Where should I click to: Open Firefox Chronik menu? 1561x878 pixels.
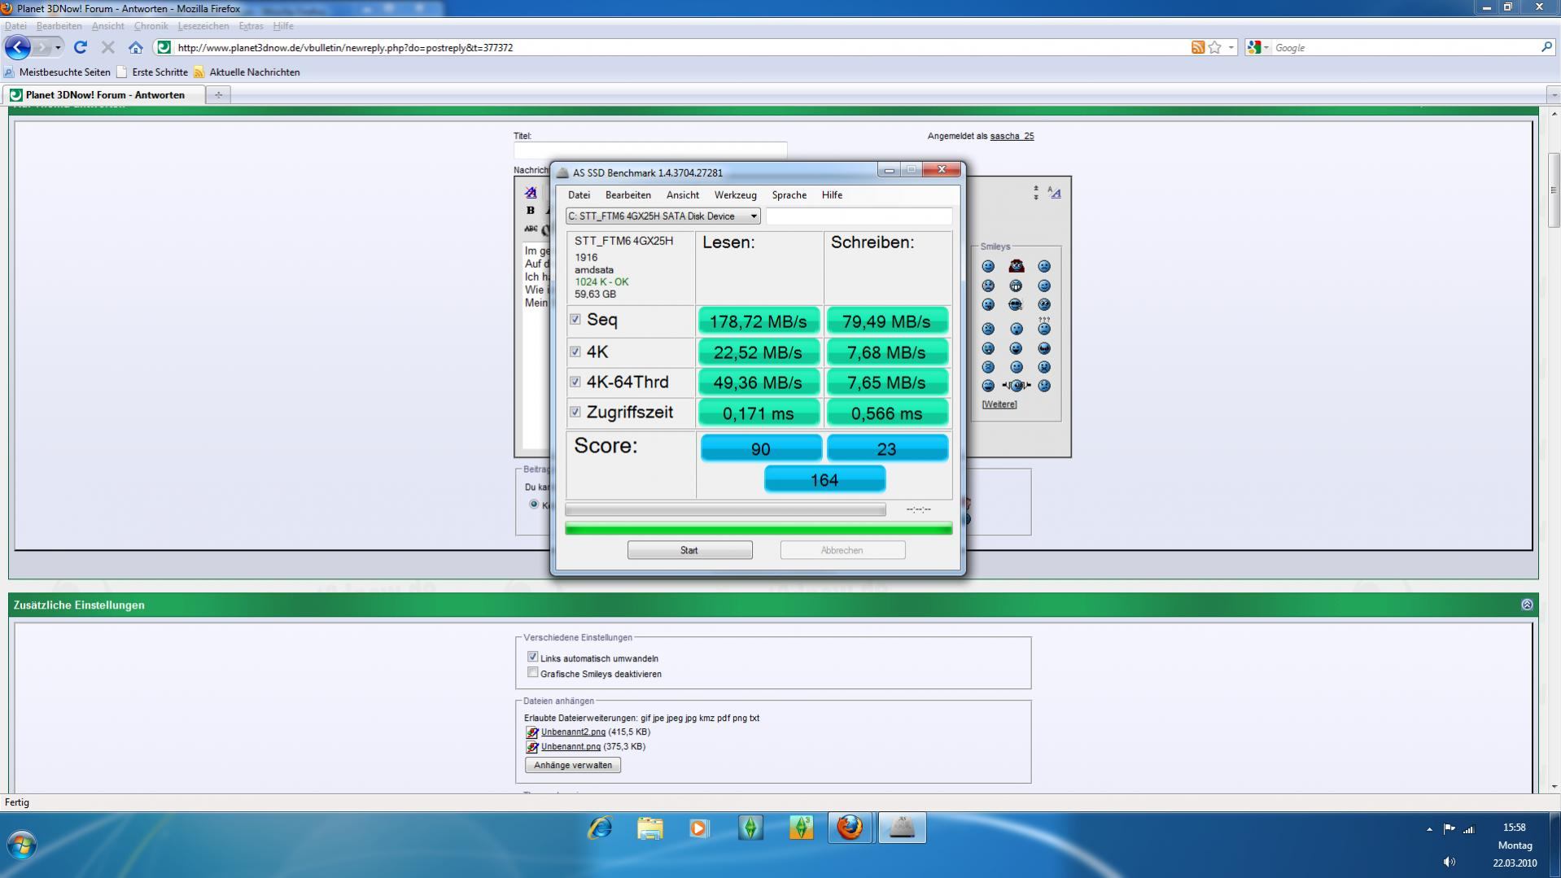pos(151,26)
